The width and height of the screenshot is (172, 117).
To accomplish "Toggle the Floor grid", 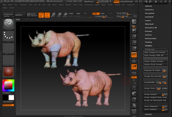I will (x=134, y=61).
